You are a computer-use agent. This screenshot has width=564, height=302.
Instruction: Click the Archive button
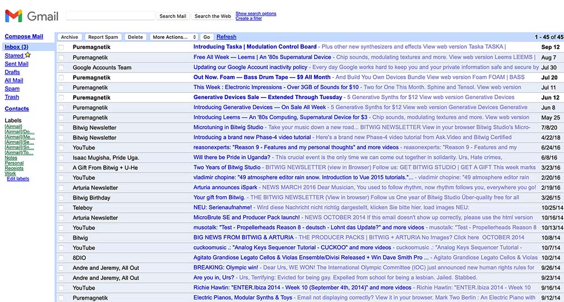(69, 37)
